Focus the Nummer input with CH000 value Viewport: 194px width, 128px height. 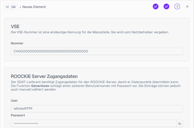[x=97, y=51]
